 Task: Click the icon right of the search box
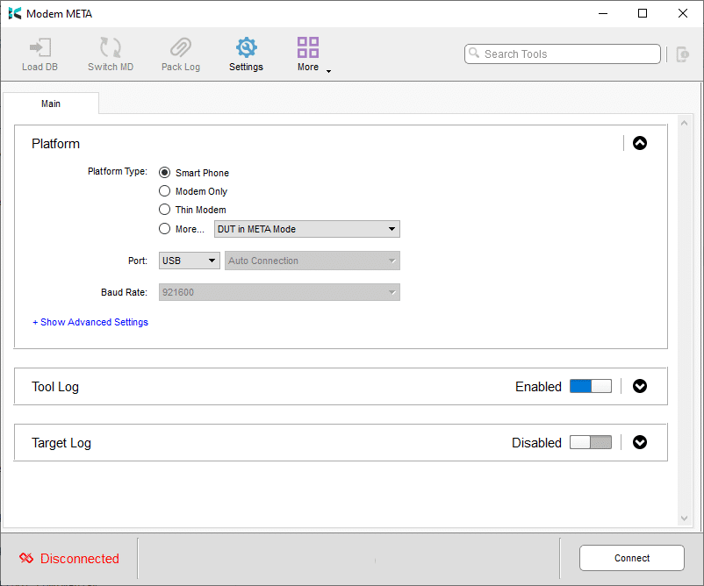click(x=682, y=54)
